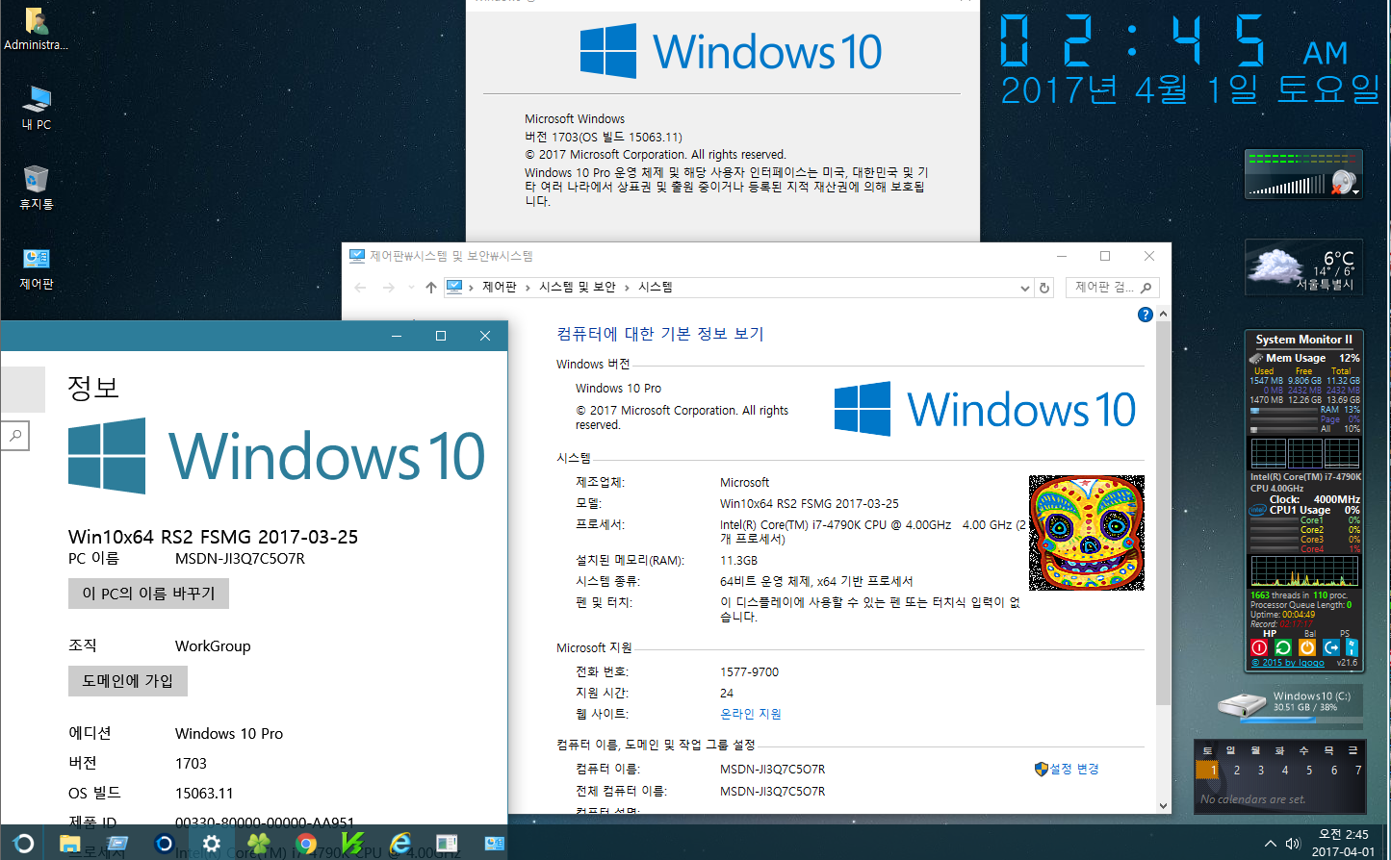Expand chevron after 제어판 breadcrumb
The height and width of the screenshot is (860, 1391).
(529, 288)
